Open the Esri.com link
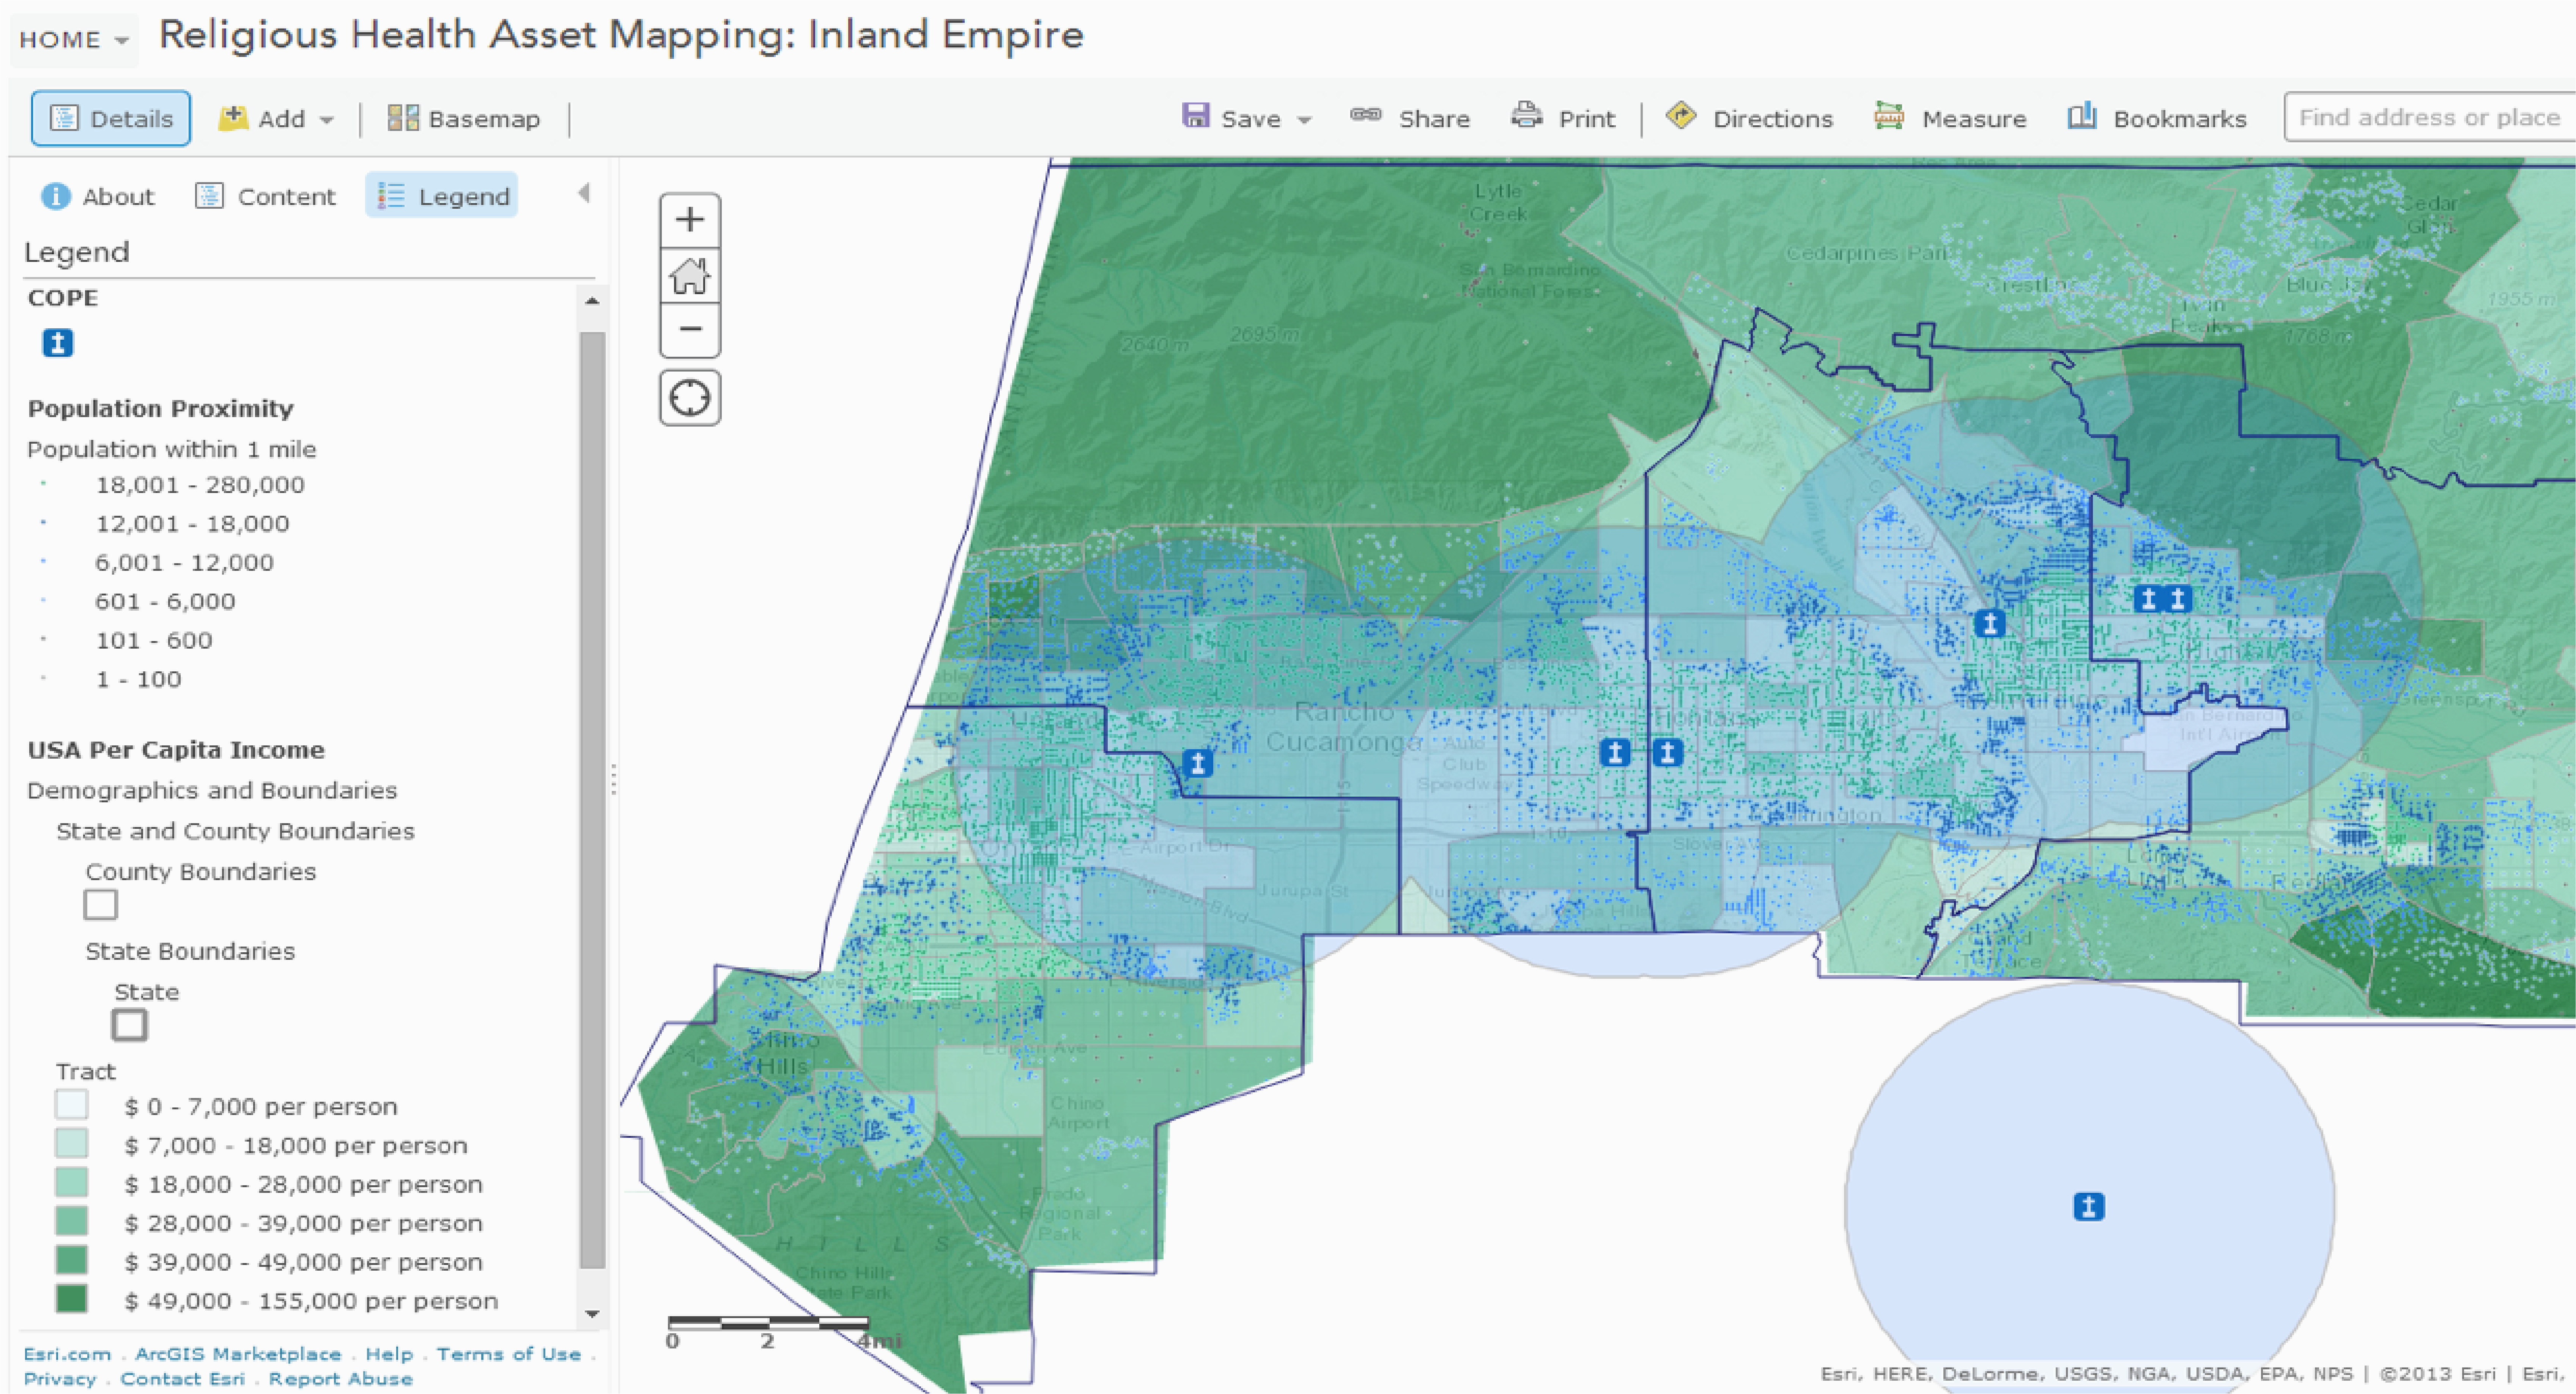The height and width of the screenshot is (1394, 2576). (67, 1354)
